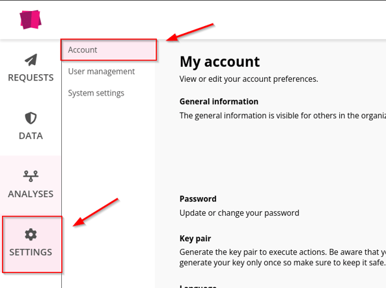The image size is (386, 288).
Task: Click the pink logo in the header
Action: (x=31, y=20)
